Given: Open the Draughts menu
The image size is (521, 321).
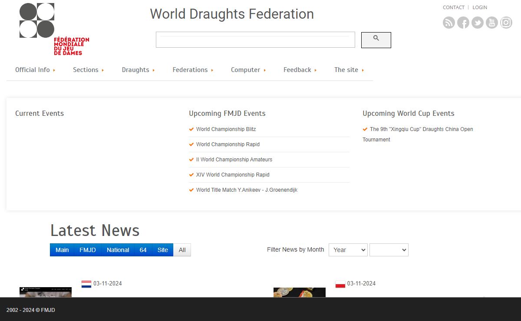Looking at the screenshot, I should coord(138,70).
